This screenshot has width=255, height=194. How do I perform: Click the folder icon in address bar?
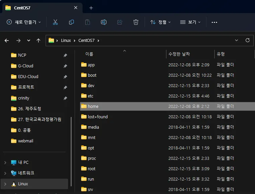click(51, 40)
